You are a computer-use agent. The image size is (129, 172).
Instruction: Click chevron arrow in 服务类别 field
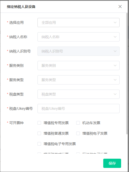(x=115, y=66)
